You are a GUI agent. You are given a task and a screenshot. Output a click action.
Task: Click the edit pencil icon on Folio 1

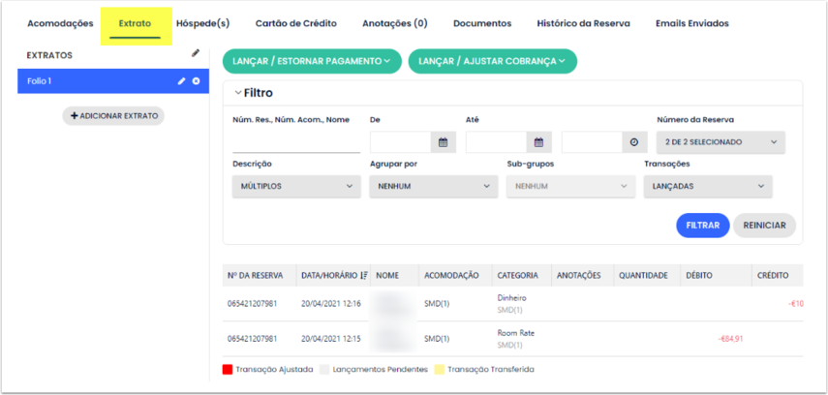coord(181,81)
